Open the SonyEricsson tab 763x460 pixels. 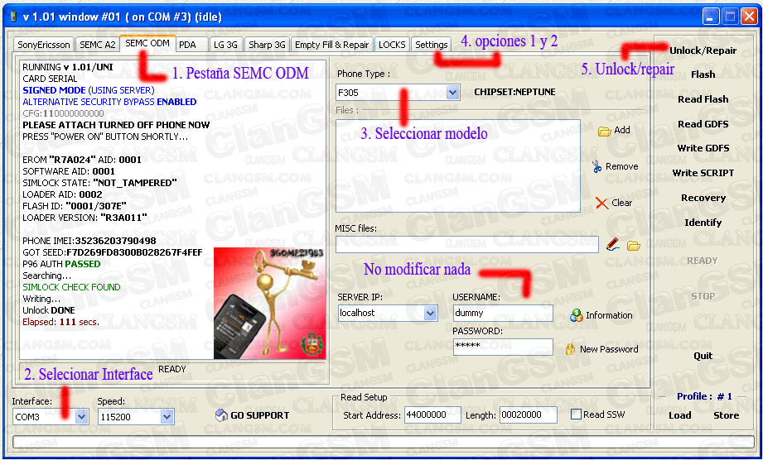(x=44, y=45)
